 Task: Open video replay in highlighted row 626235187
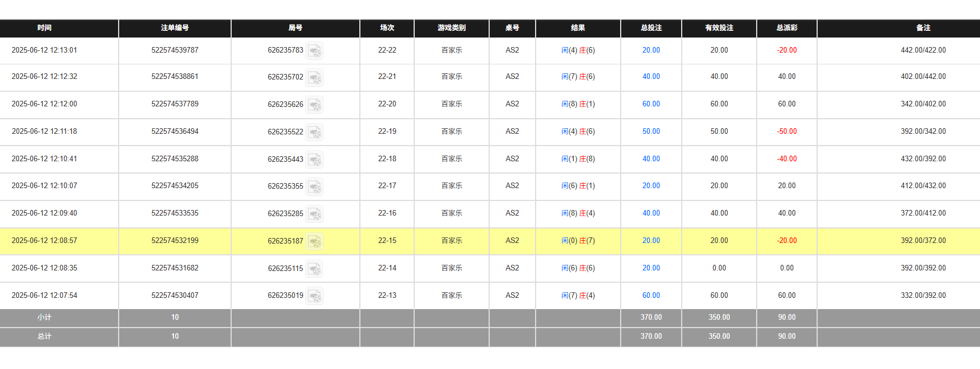pyautogui.click(x=315, y=241)
